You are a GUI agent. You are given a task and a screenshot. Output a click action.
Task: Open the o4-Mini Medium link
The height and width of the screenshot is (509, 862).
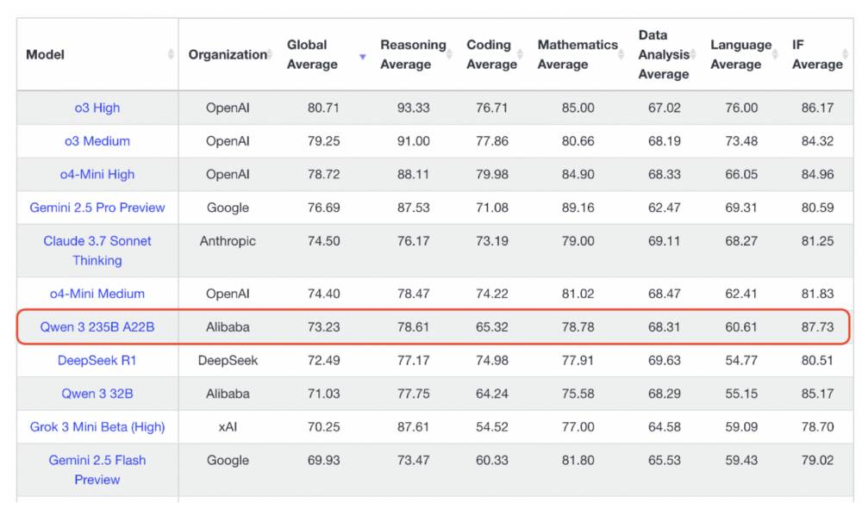point(97,294)
